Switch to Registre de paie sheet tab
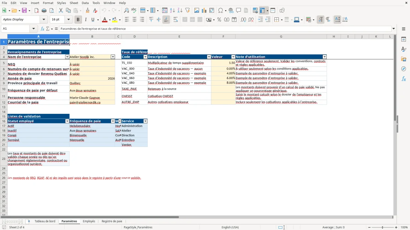Viewport: 410px width, 230px height. [112, 221]
